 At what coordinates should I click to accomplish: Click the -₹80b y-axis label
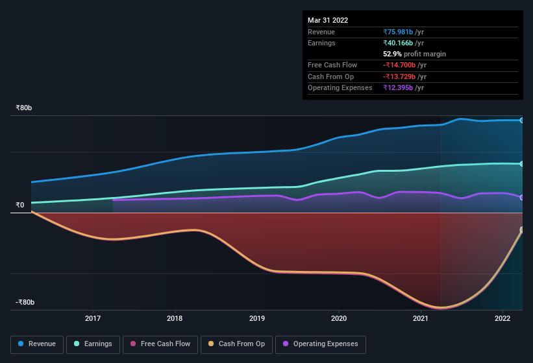pyautogui.click(x=25, y=302)
